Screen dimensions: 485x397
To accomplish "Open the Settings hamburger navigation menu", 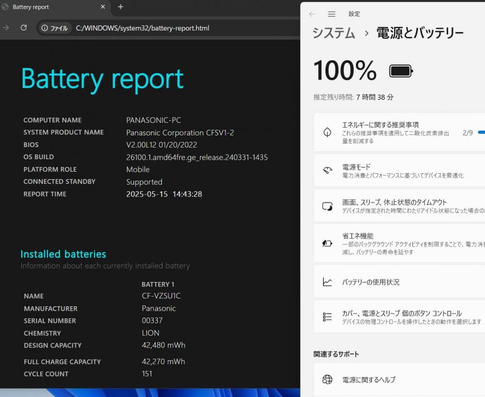I will point(332,14).
